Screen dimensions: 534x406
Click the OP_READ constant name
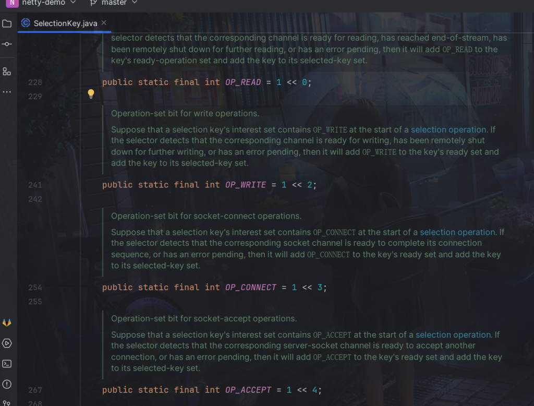pos(243,82)
